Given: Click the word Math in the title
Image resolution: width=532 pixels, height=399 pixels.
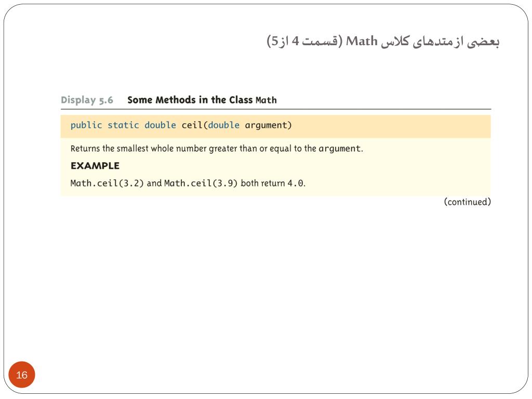Looking at the screenshot, I should [362, 41].
